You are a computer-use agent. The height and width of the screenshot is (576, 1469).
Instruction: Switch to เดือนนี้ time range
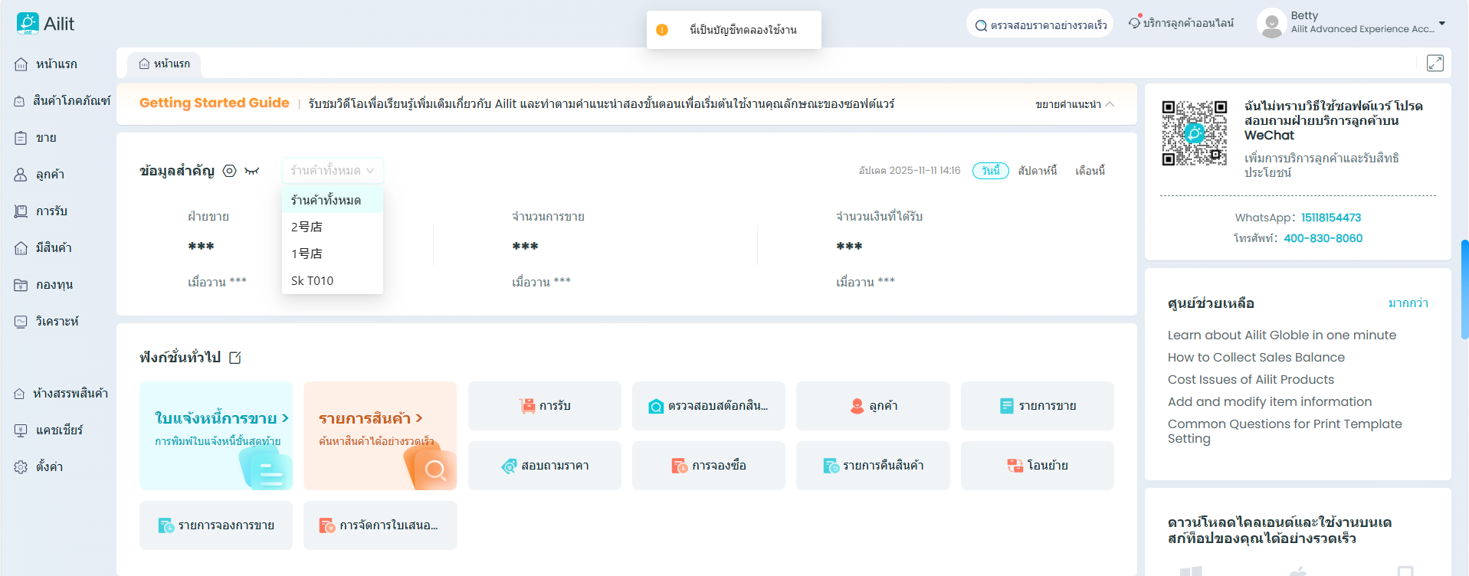coord(1089,171)
